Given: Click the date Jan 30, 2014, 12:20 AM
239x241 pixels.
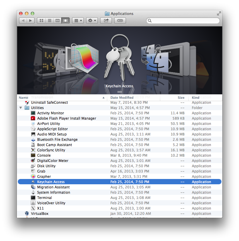Looking at the screenshot, I should (131, 214).
